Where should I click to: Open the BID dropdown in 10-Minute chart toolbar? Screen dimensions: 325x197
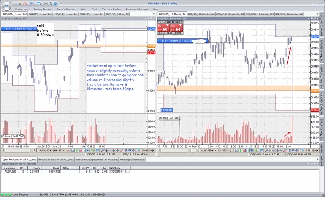(x=225, y=150)
